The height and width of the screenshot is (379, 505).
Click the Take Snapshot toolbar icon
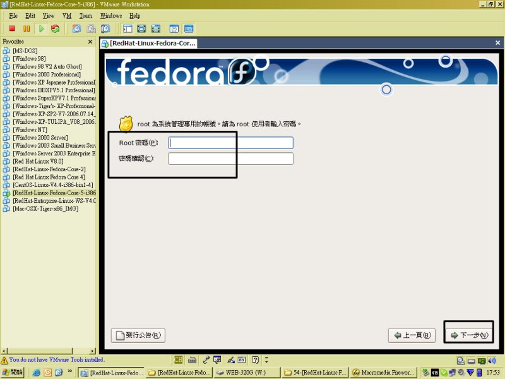76,28
